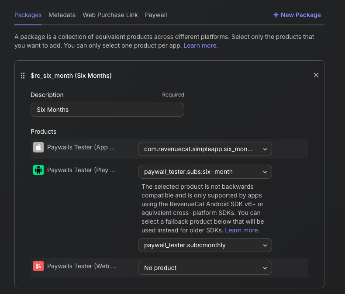
Task: Click the Description field containing Six Months
Action: pos(107,110)
